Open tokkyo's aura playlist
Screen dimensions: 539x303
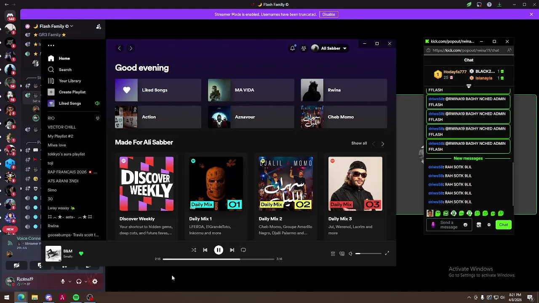[x=66, y=154]
